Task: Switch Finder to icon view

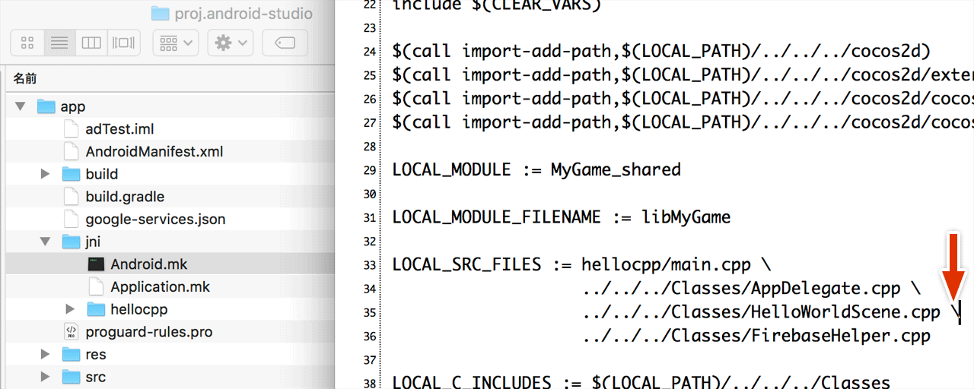Action: click(27, 43)
